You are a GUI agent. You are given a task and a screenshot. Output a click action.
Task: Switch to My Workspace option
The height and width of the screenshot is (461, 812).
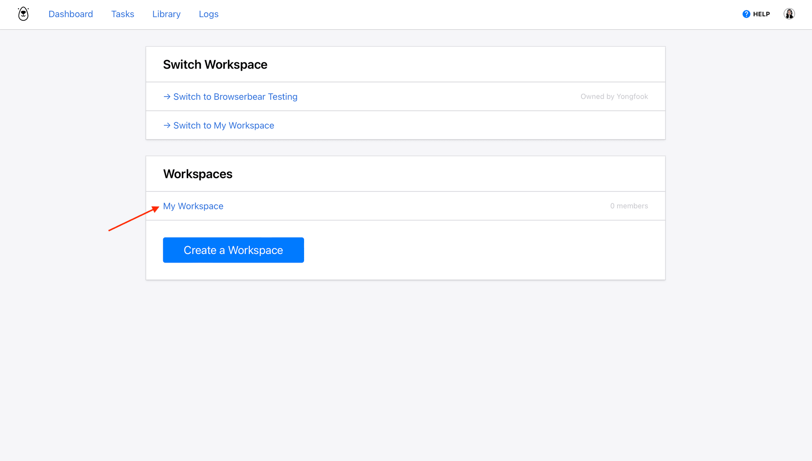click(224, 125)
